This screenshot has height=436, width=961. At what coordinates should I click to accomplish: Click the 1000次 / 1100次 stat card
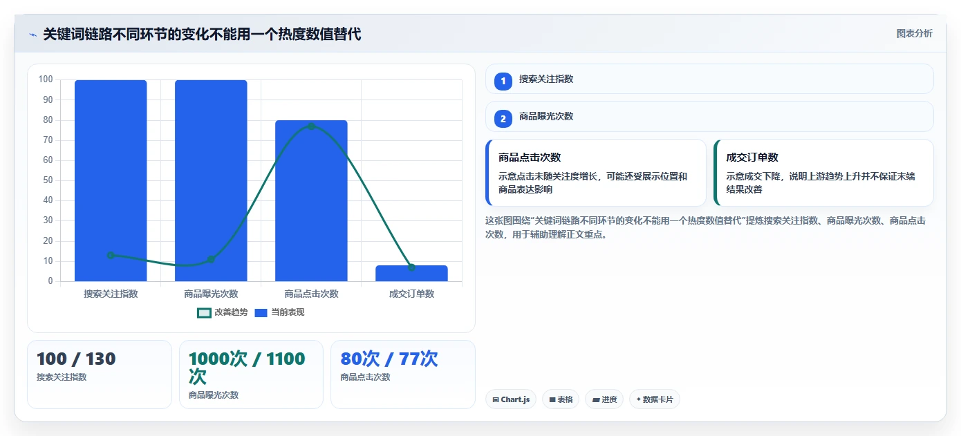point(251,375)
